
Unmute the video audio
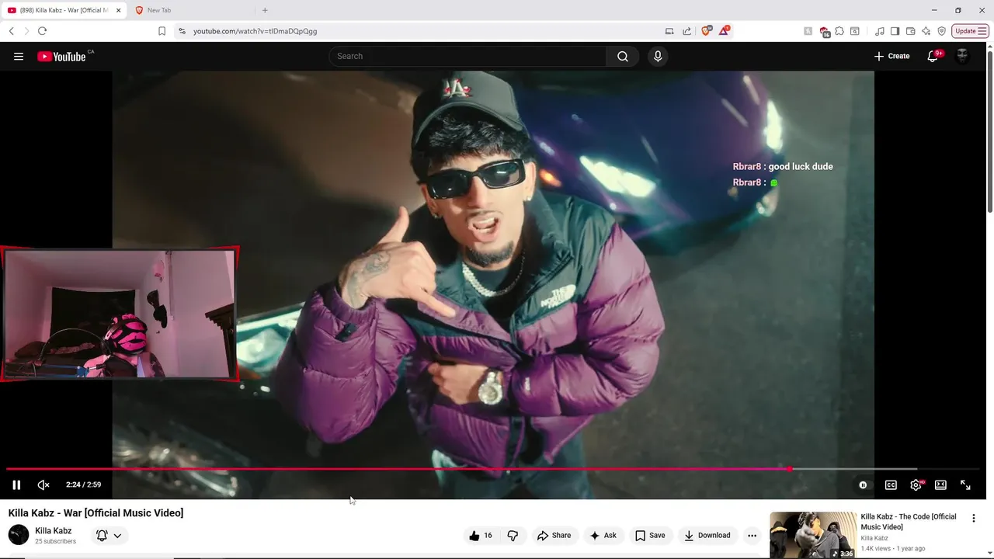(43, 484)
